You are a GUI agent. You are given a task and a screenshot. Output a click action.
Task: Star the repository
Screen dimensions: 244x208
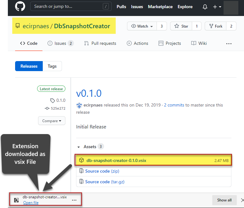(x=181, y=26)
